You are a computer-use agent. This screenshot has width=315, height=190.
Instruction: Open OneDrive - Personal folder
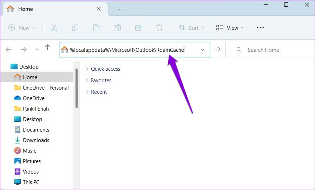coord(41,88)
